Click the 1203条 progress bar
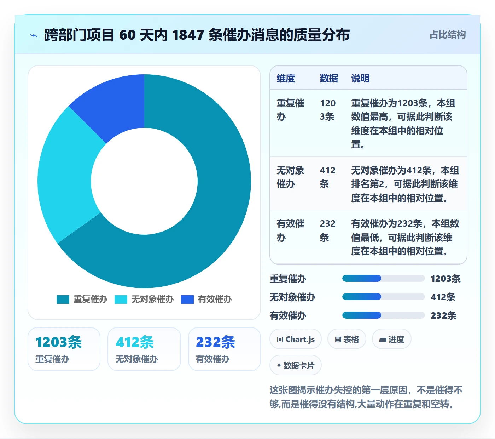 tap(383, 278)
